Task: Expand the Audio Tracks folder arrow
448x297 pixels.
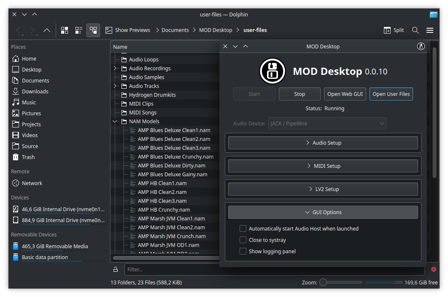Action: (x=115, y=86)
